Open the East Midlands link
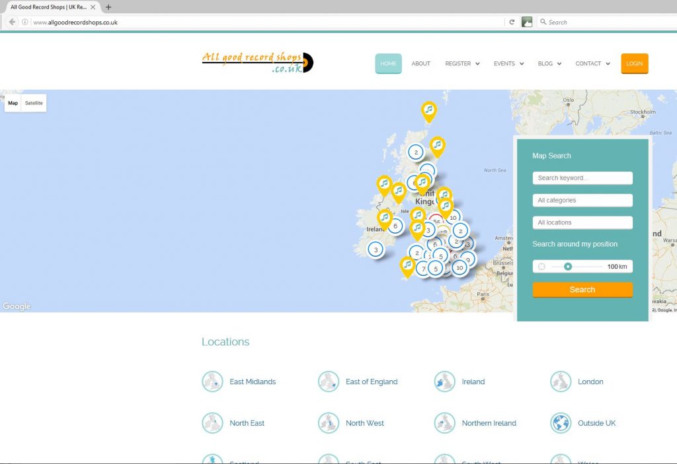The width and height of the screenshot is (677, 464). point(253,381)
